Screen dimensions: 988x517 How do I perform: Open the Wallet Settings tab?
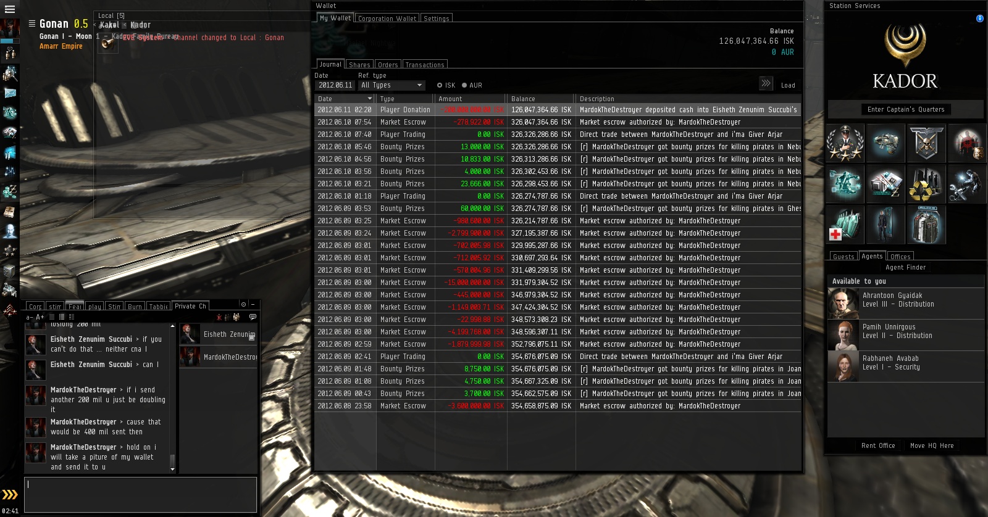[437, 19]
